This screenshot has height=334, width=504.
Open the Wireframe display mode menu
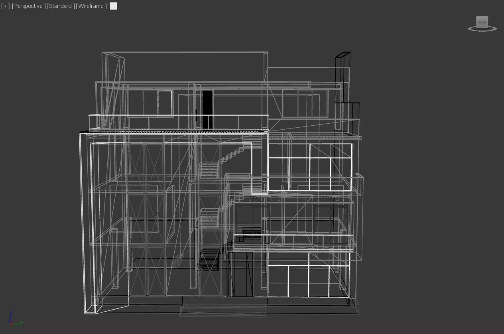(x=91, y=6)
